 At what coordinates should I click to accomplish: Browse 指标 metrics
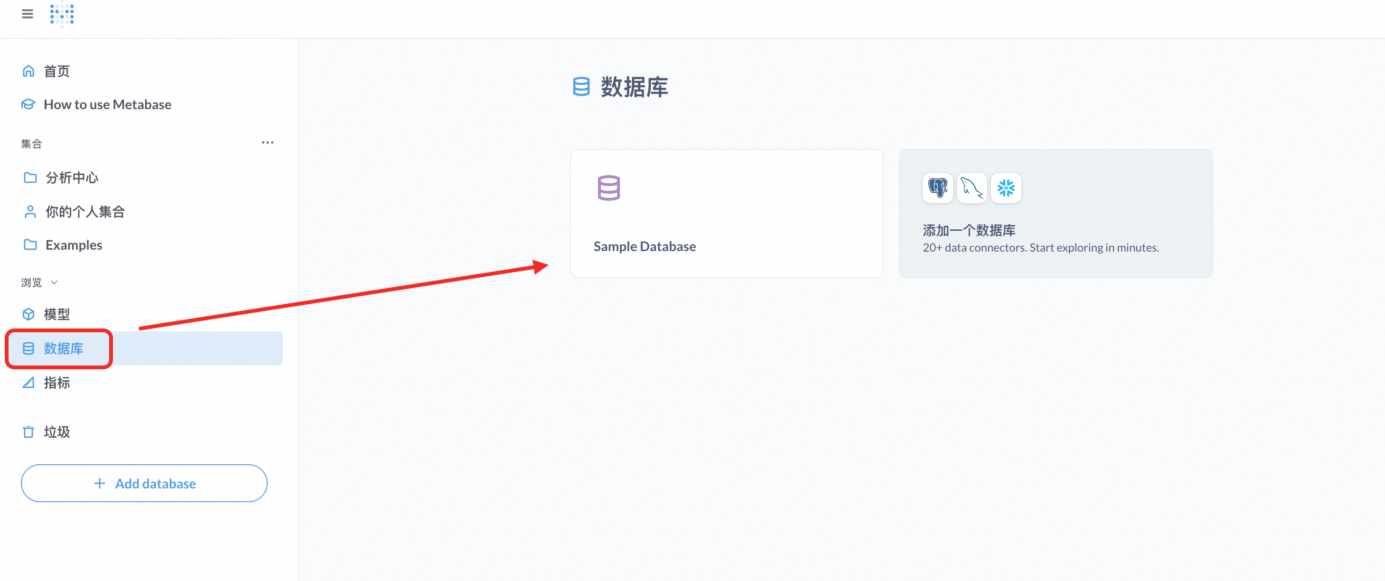[x=56, y=382]
